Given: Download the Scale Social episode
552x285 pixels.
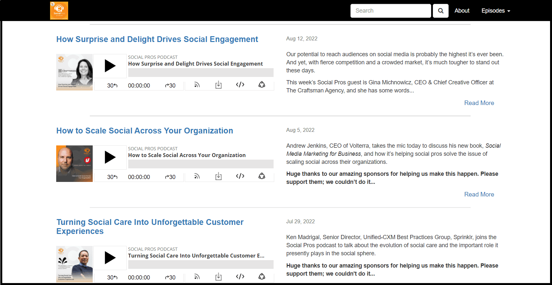Looking at the screenshot, I should [219, 176].
